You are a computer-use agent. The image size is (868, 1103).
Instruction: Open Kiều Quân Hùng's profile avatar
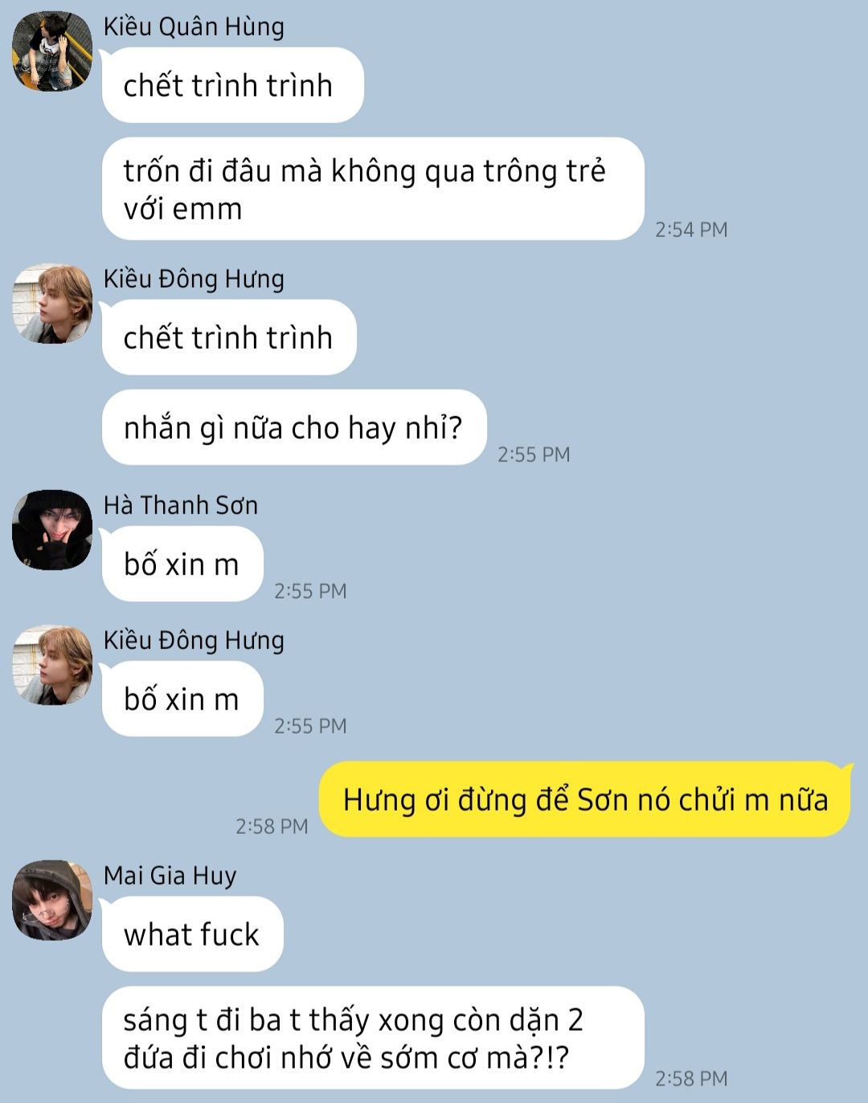click(52, 51)
